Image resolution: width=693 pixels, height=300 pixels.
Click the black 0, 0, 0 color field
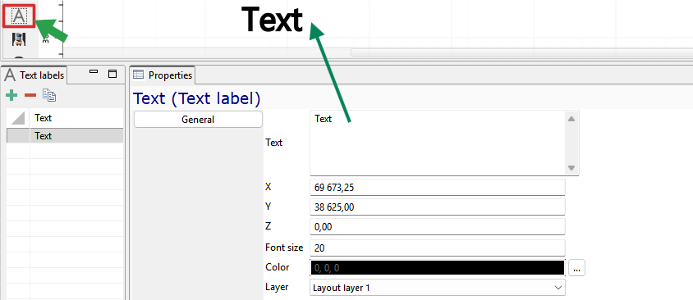tap(438, 268)
